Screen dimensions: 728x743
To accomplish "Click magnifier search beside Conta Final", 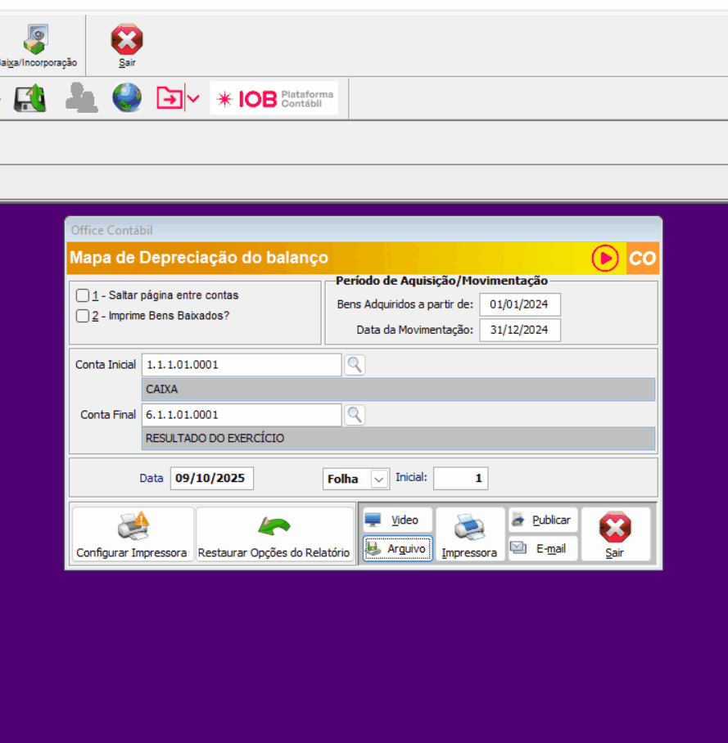I will [354, 415].
